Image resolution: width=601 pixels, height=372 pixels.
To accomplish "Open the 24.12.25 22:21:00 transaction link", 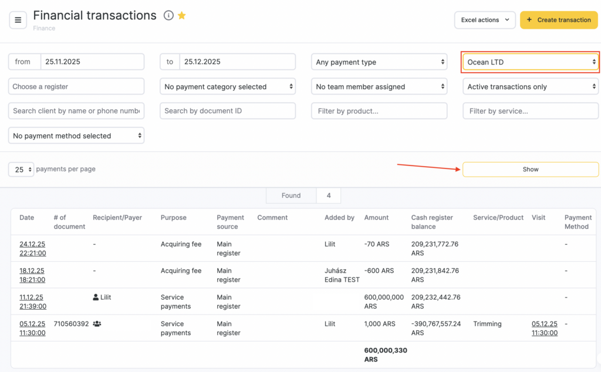I will coord(32,249).
